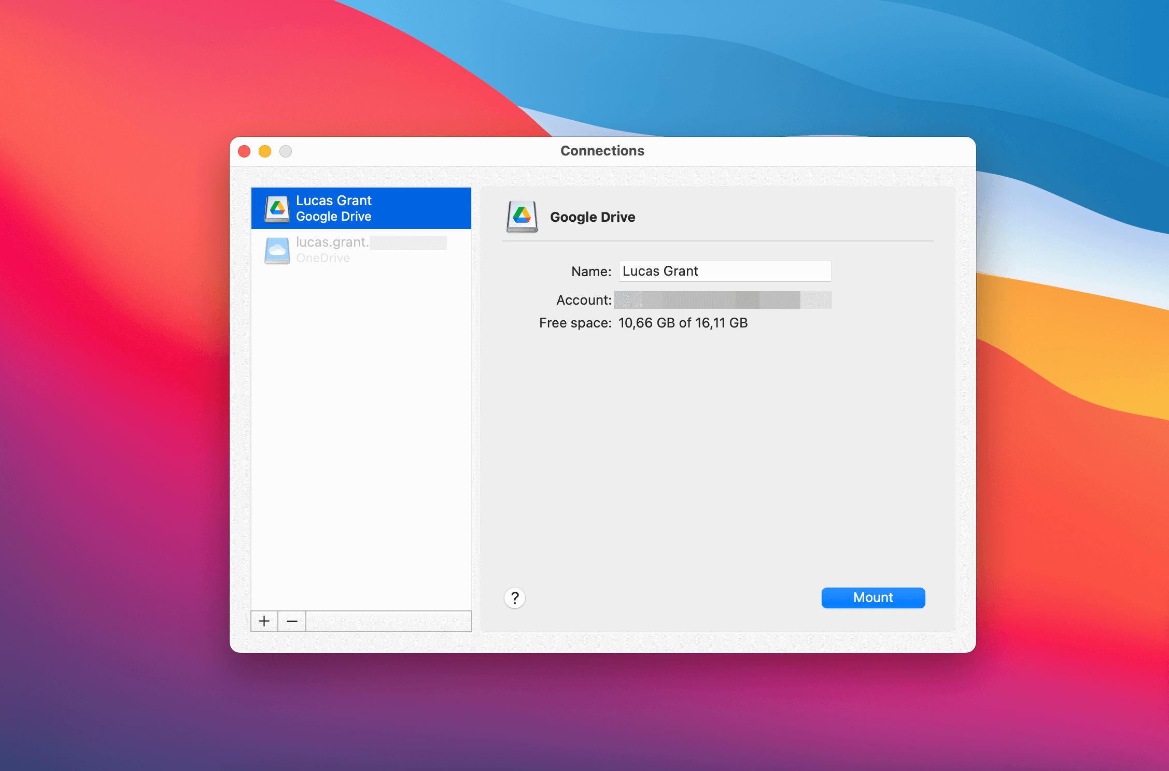Viewport: 1169px width, 771px height.
Task: Click the Free space value text
Action: tap(683, 322)
